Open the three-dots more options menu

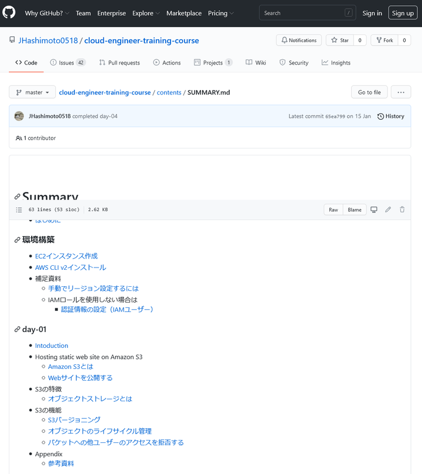[401, 92]
